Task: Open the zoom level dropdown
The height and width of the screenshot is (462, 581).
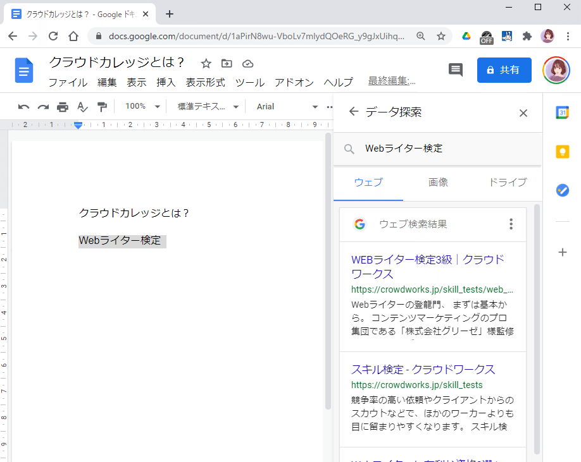Action: coord(141,106)
